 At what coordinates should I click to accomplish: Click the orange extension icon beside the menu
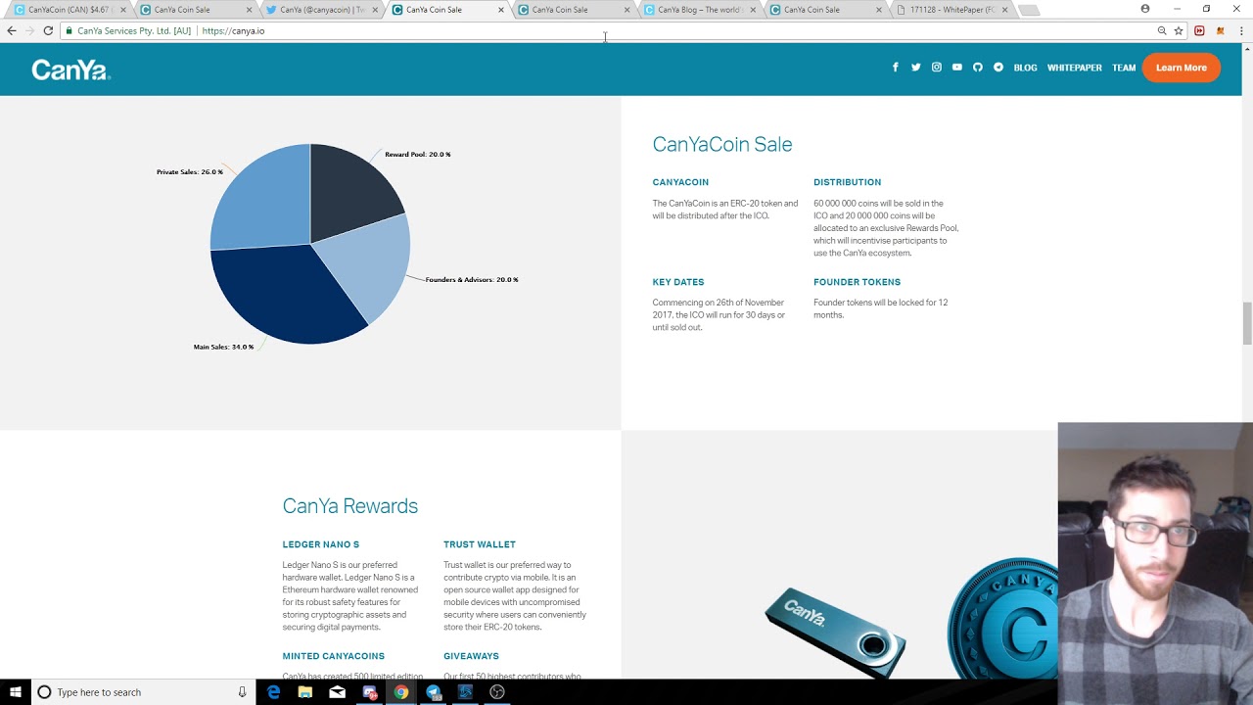[1220, 30]
